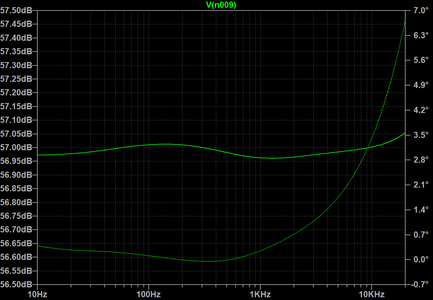Screen dimensions: 433x300
Task: Click the 56.95dB axis label
Action: (x=16, y=161)
